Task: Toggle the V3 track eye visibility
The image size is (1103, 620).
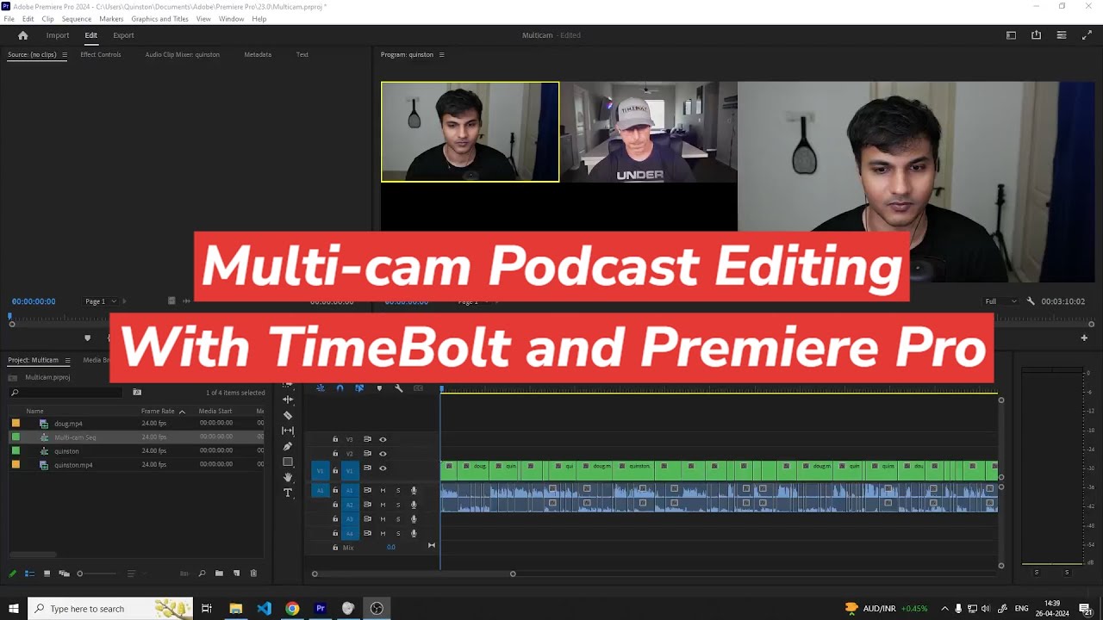Action: [x=383, y=439]
